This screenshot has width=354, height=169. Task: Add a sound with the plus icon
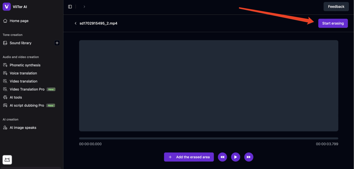coord(57,43)
